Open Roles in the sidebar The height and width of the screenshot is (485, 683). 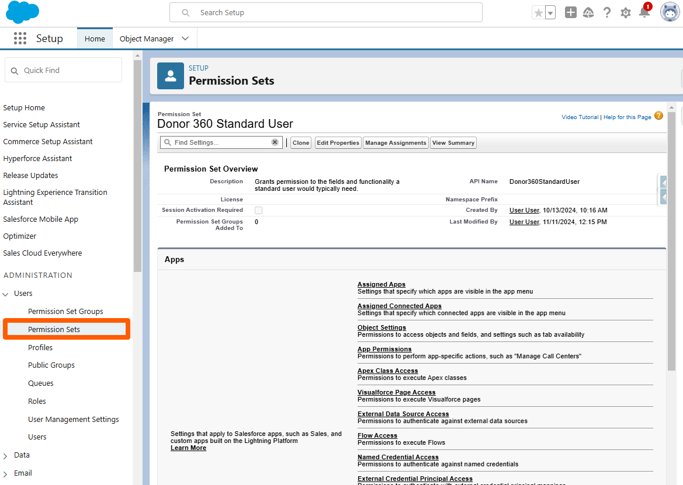pos(37,401)
